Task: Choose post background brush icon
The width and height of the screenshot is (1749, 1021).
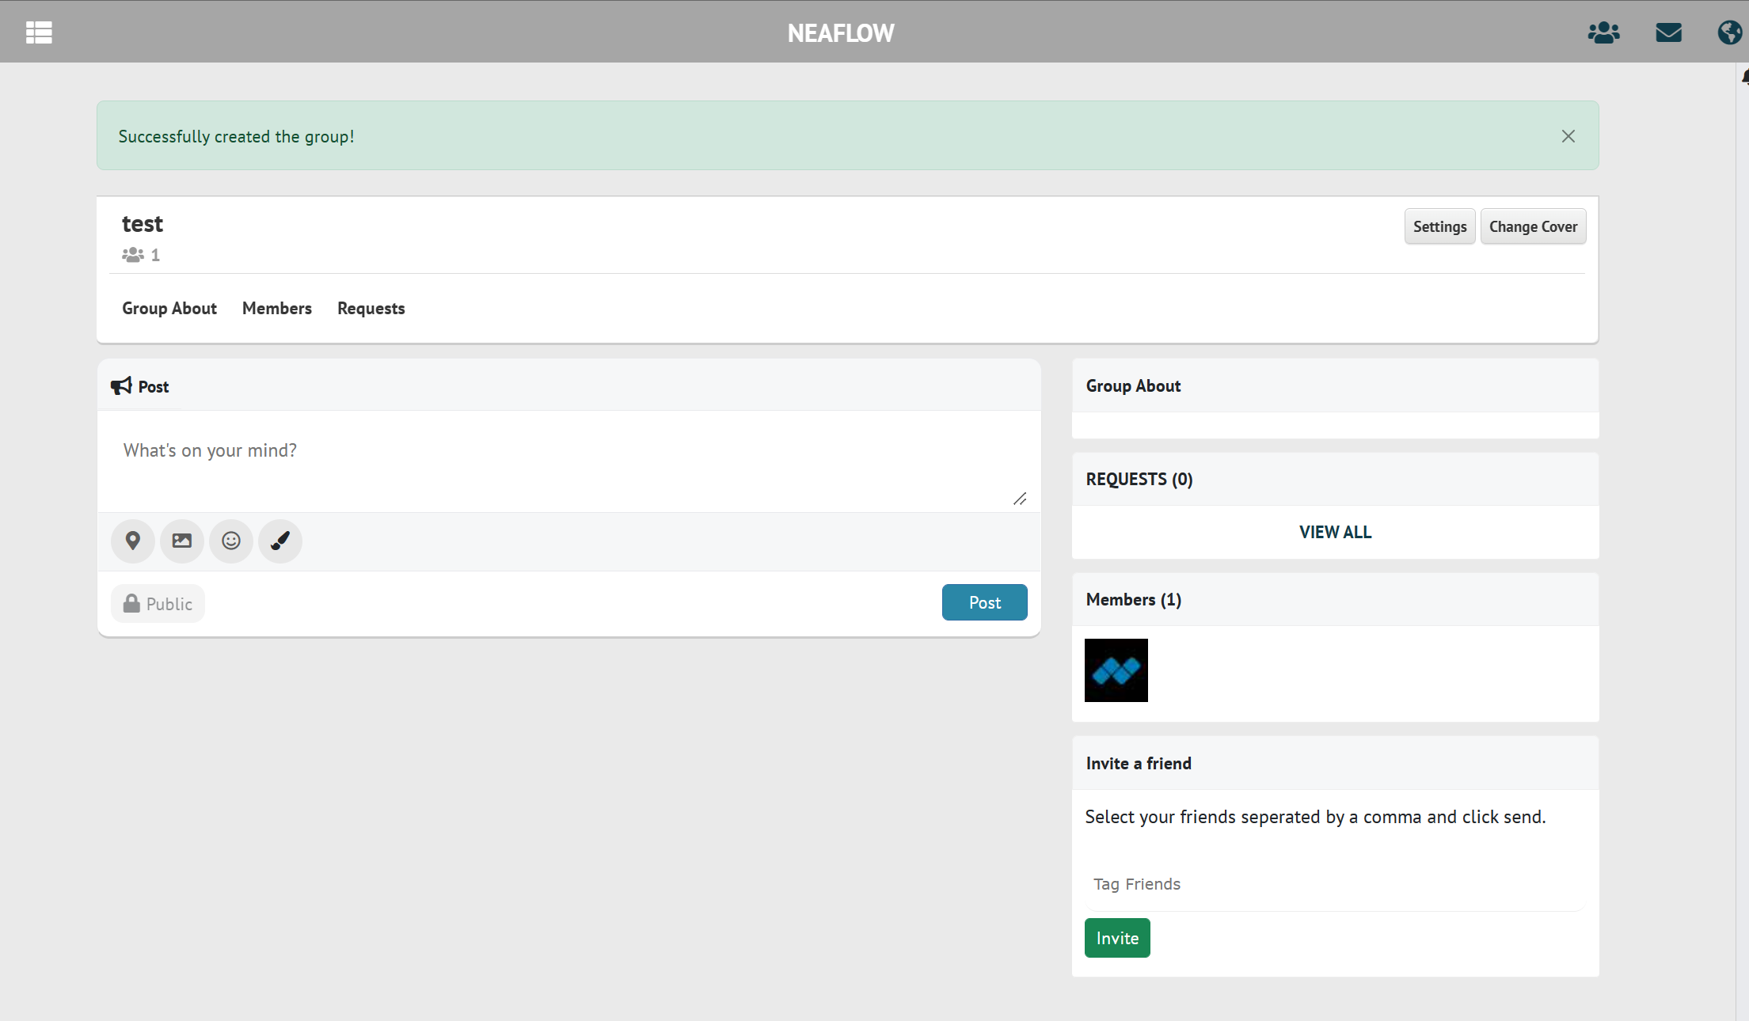Action: click(x=280, y=541)
